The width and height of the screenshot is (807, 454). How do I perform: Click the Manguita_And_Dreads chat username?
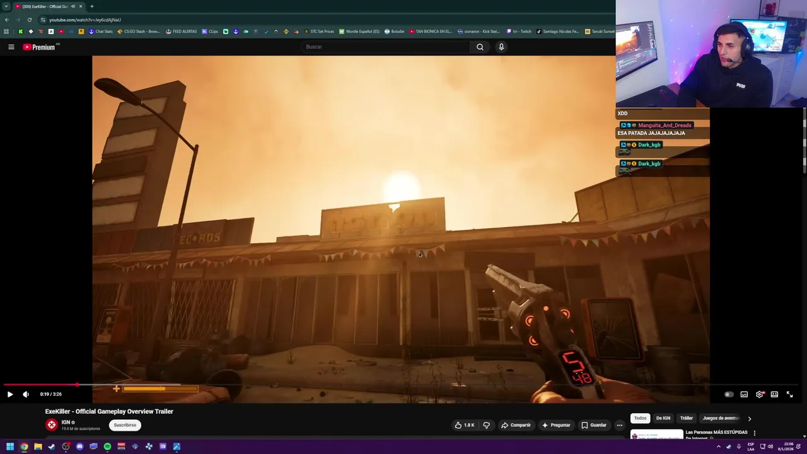pyautogui.click(x=665, y=125)
